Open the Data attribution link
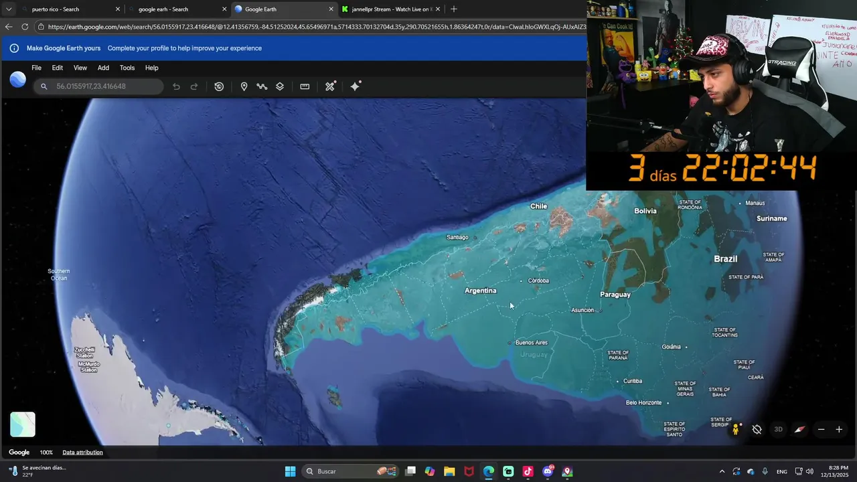This screenshot has height=482, width=857. click(82, 453)
